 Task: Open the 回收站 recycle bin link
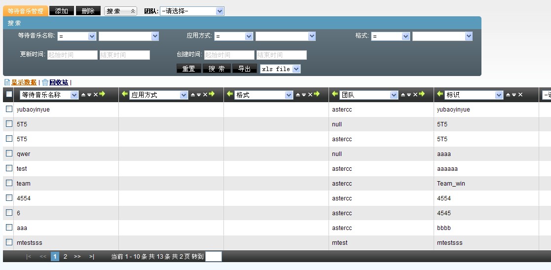pos(58,82)
